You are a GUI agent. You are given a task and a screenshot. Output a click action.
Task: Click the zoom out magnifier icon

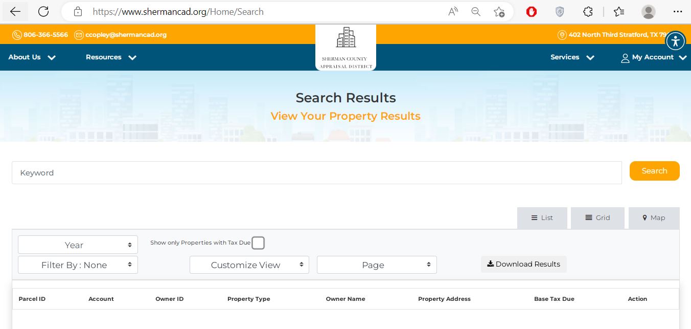(476, 12)
